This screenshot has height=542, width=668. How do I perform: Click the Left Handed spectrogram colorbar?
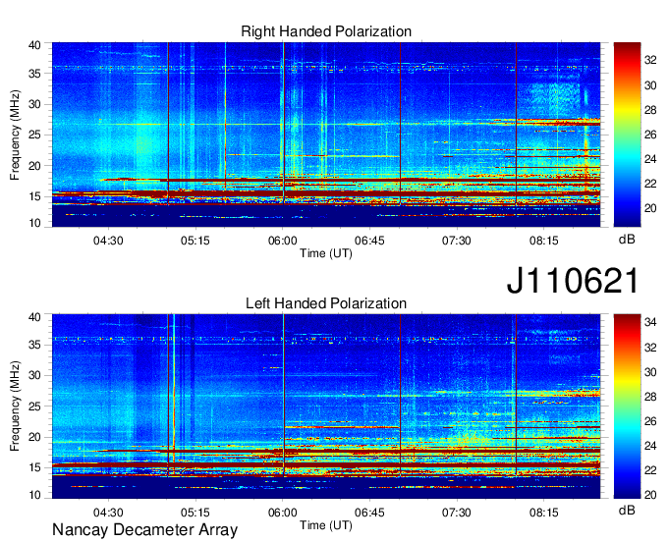tap(627, 406)
